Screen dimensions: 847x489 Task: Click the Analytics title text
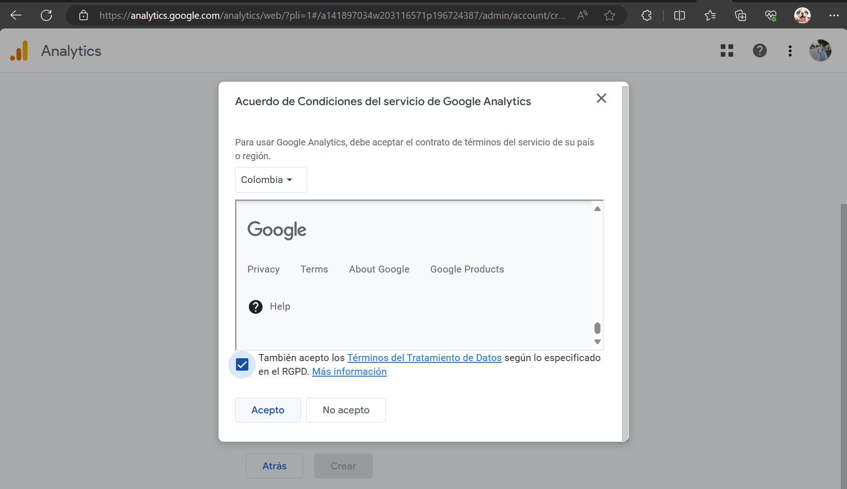click(x=71, y=51)
